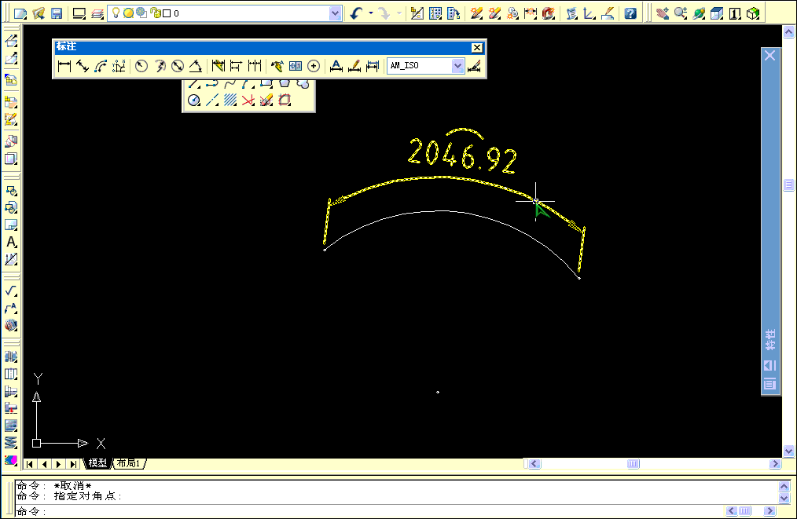Screen dimensions: 797x519
Task: Create a new drawing file
Action: [x=20, y=13]
